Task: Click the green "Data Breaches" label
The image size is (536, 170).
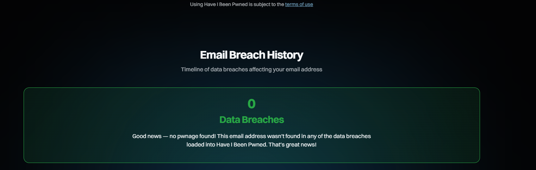Action: point(251,120)
